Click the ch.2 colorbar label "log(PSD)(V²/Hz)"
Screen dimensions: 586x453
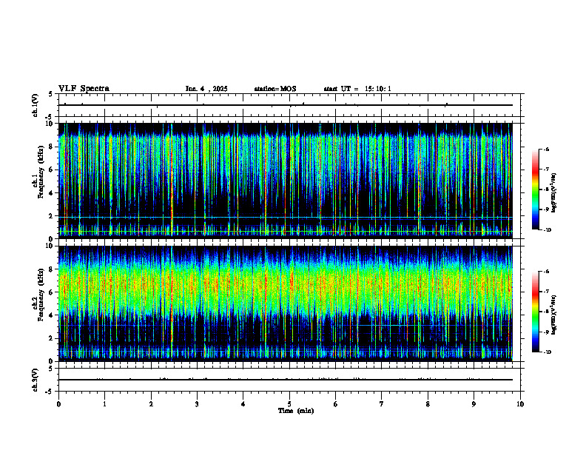pos(555,315)
